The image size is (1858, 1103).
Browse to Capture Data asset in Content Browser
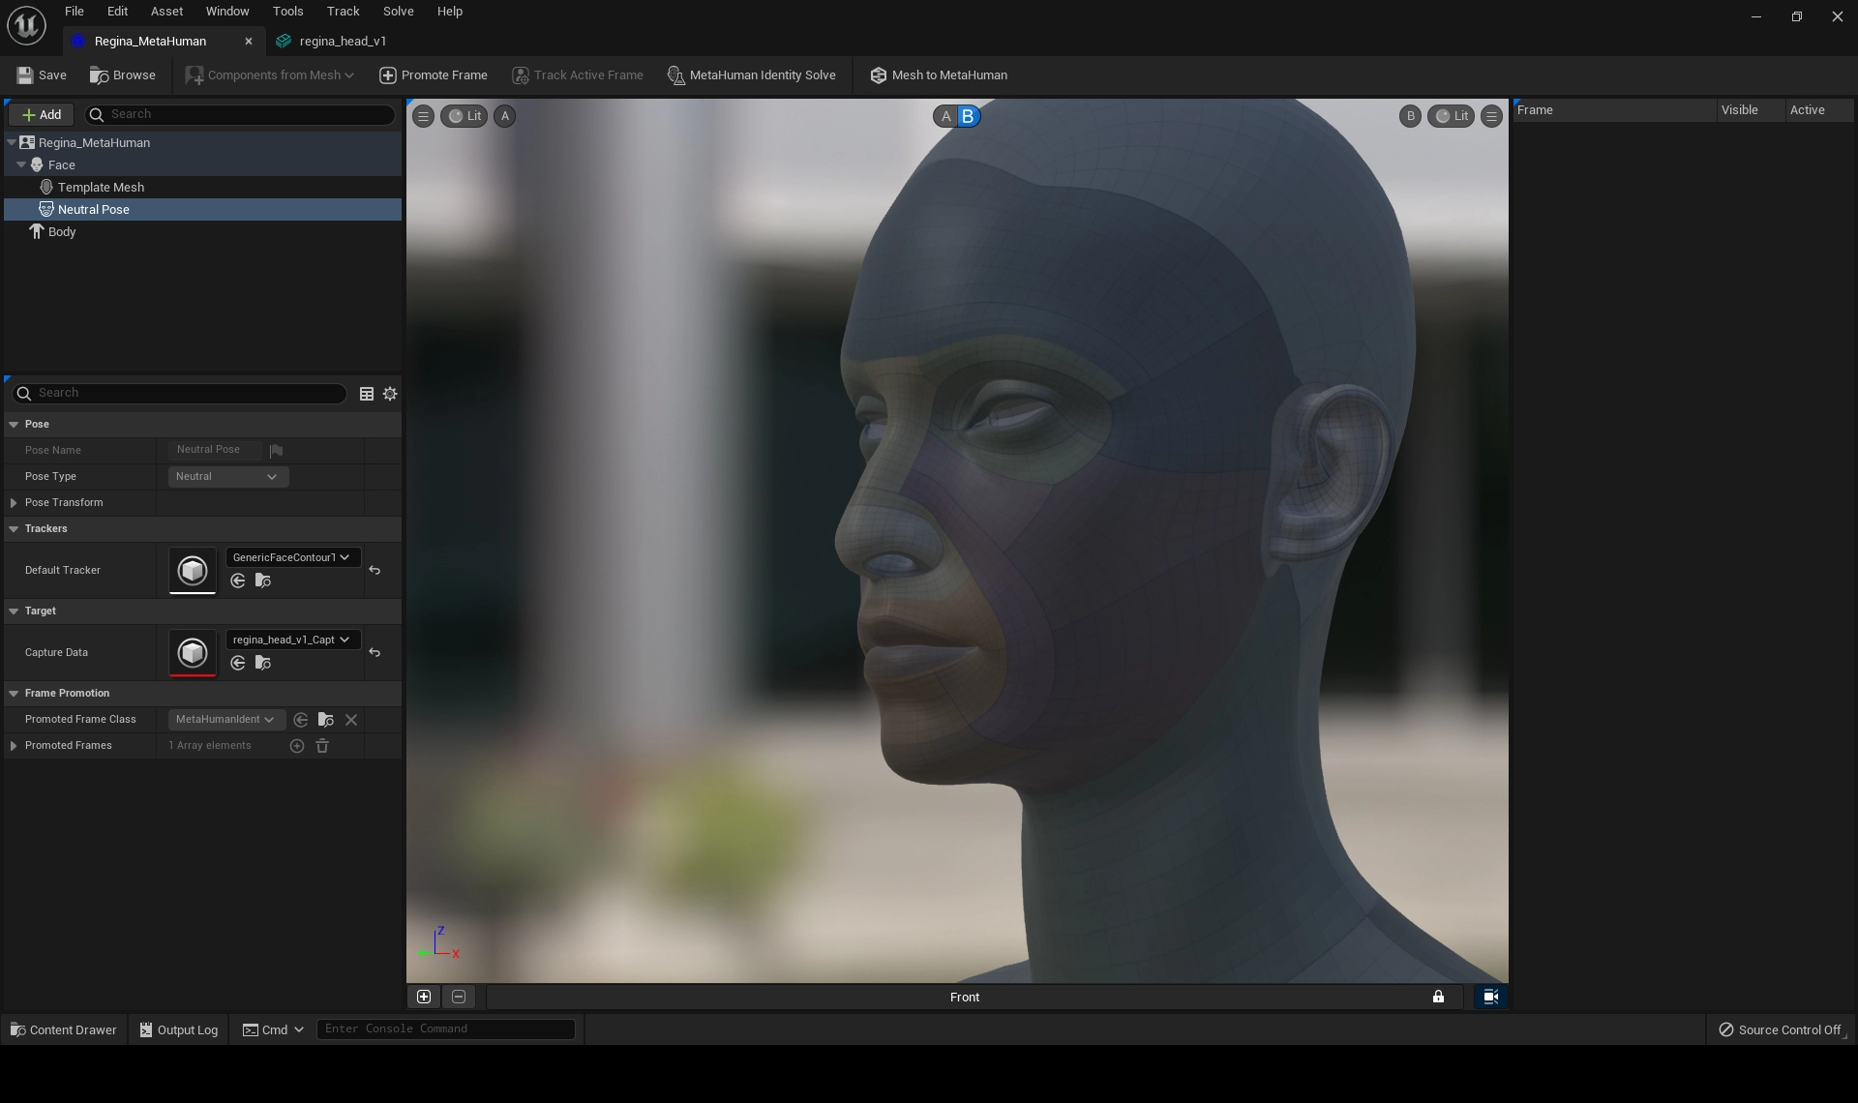coord(262,663)
